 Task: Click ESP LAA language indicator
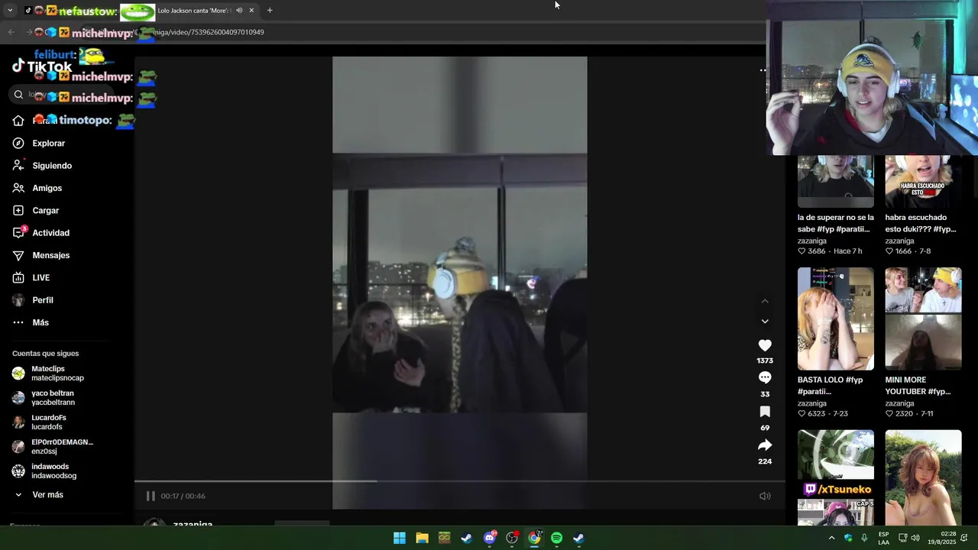click(883, 538)
